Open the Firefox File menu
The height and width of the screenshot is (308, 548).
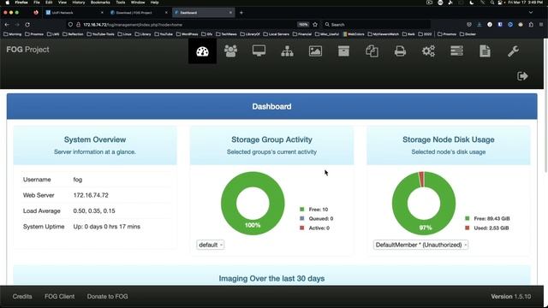tap(37, 3)
